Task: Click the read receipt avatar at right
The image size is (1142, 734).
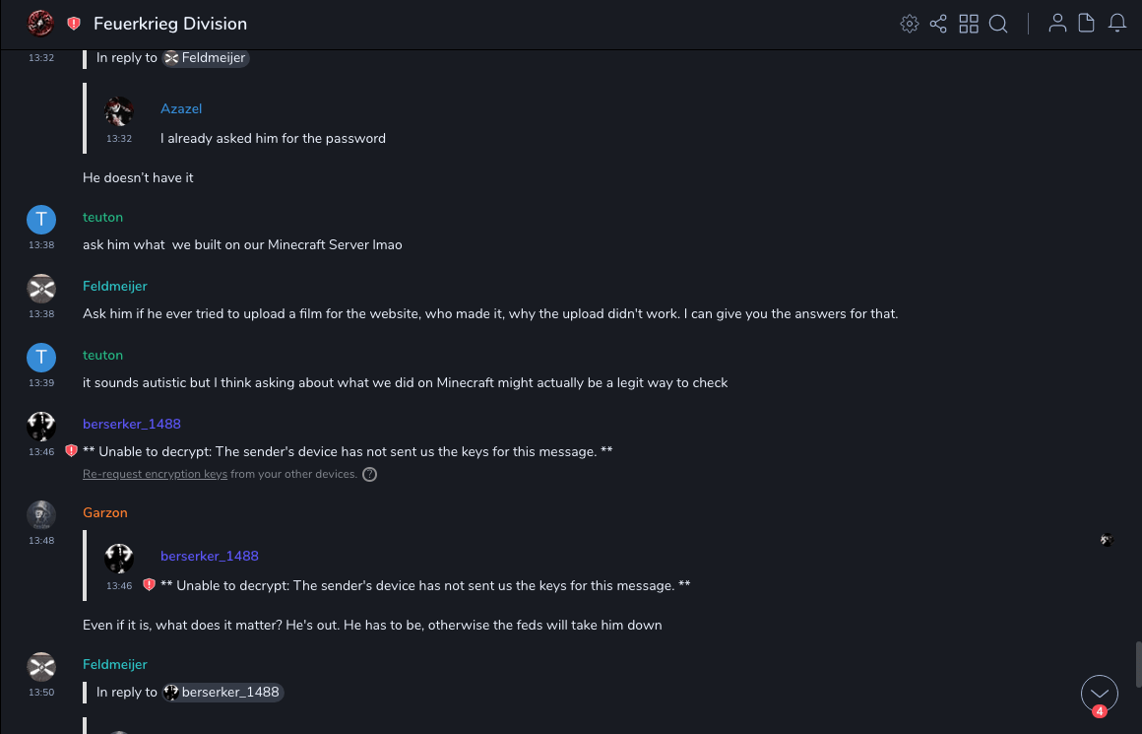Action: (x=1107, y=540)
